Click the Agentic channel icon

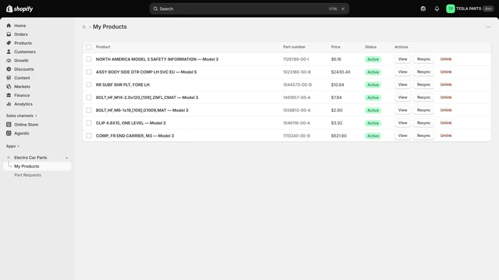pos(9,133)
